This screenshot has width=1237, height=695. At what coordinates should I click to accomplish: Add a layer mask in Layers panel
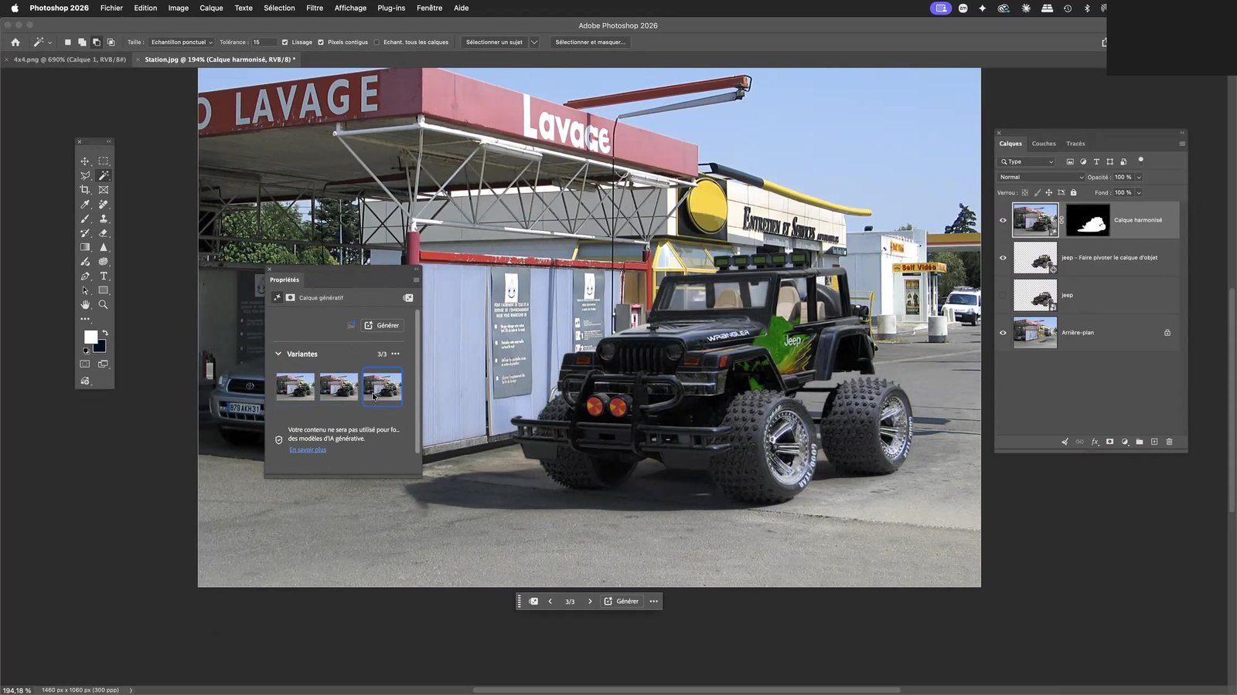click(x=1109, y=442)
